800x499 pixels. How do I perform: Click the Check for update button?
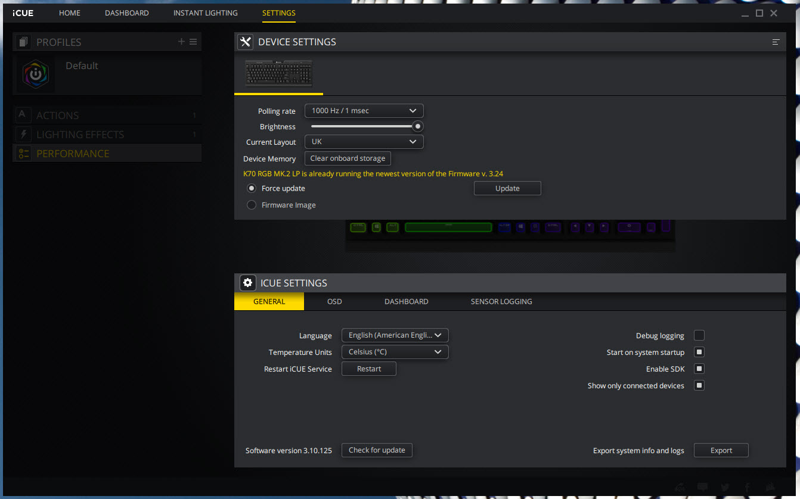377,450
